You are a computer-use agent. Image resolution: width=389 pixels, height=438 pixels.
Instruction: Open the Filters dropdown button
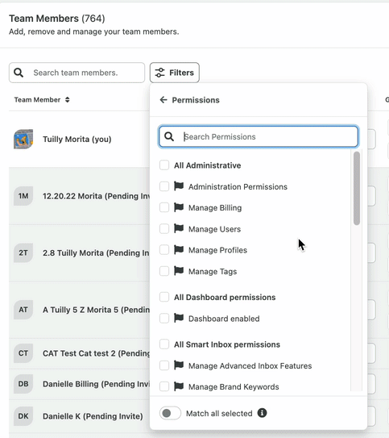point(175,73)
